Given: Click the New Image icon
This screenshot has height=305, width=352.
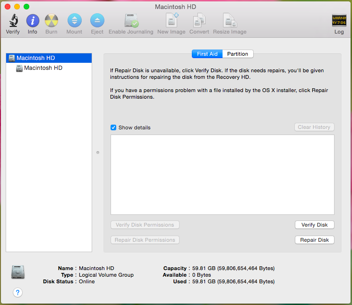Looking at the screenshot, I should 172,20.
